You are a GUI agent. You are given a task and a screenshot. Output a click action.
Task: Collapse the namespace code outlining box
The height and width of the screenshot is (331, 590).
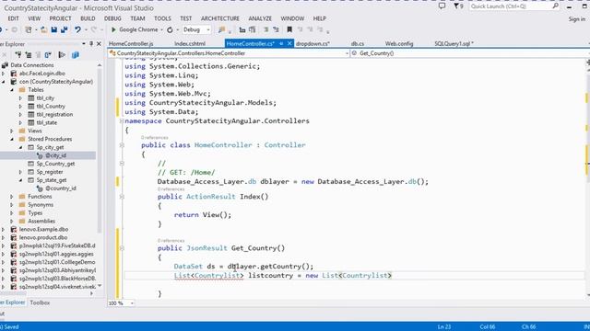pyautogui.click(x=122, y=120)
